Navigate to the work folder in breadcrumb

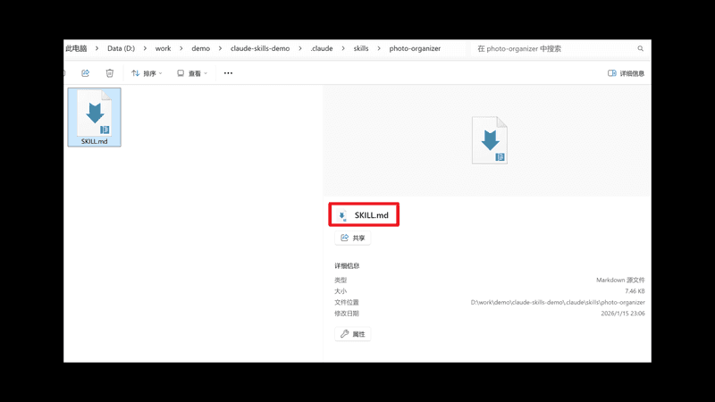click(163, 48)
